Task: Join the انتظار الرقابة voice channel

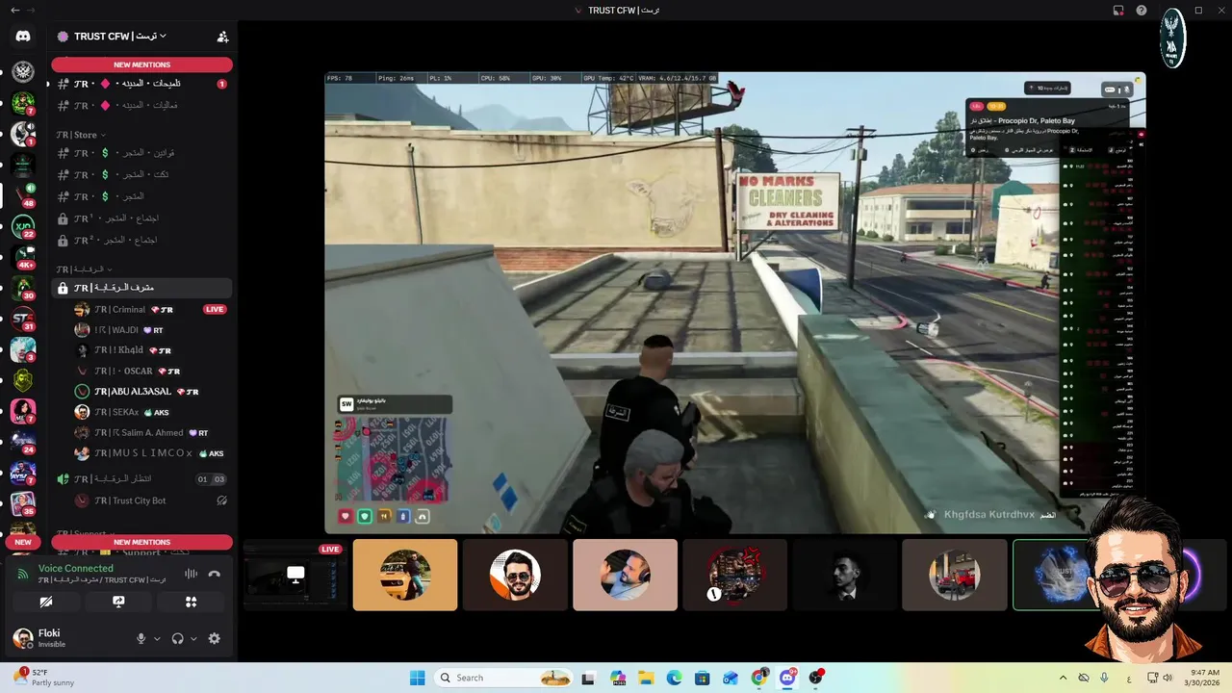Action: [141, 478]
